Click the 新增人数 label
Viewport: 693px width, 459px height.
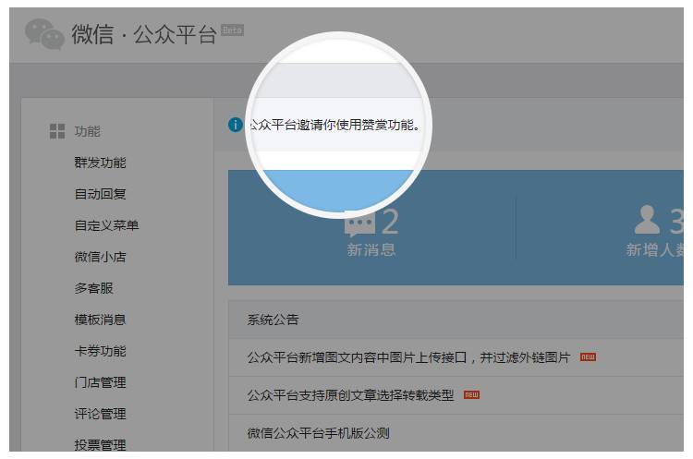point(654,250)
